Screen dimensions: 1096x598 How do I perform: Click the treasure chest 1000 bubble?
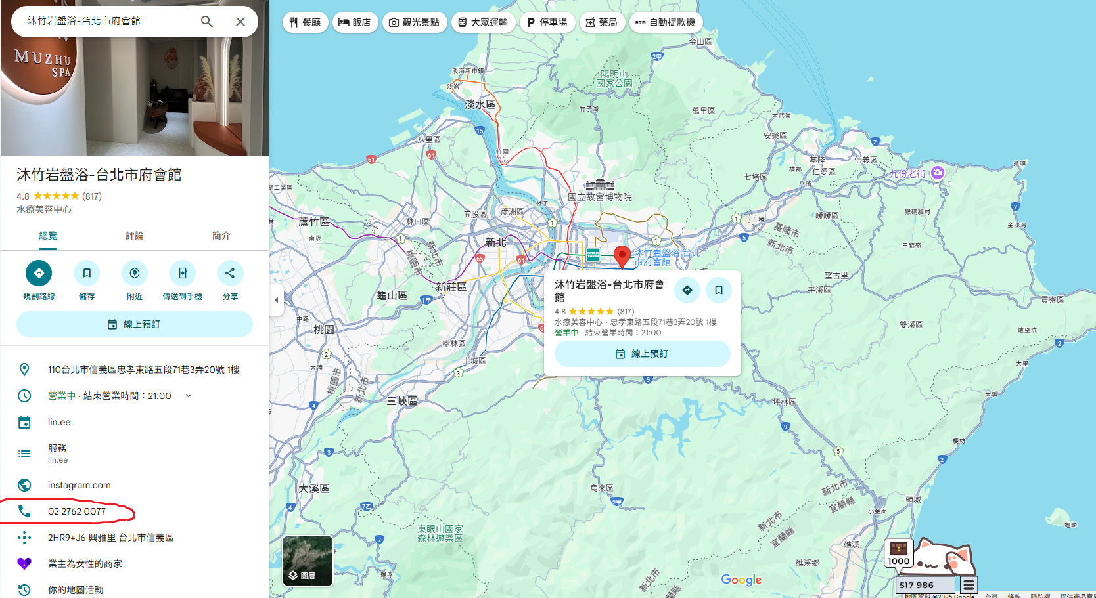tap(898, 553)
